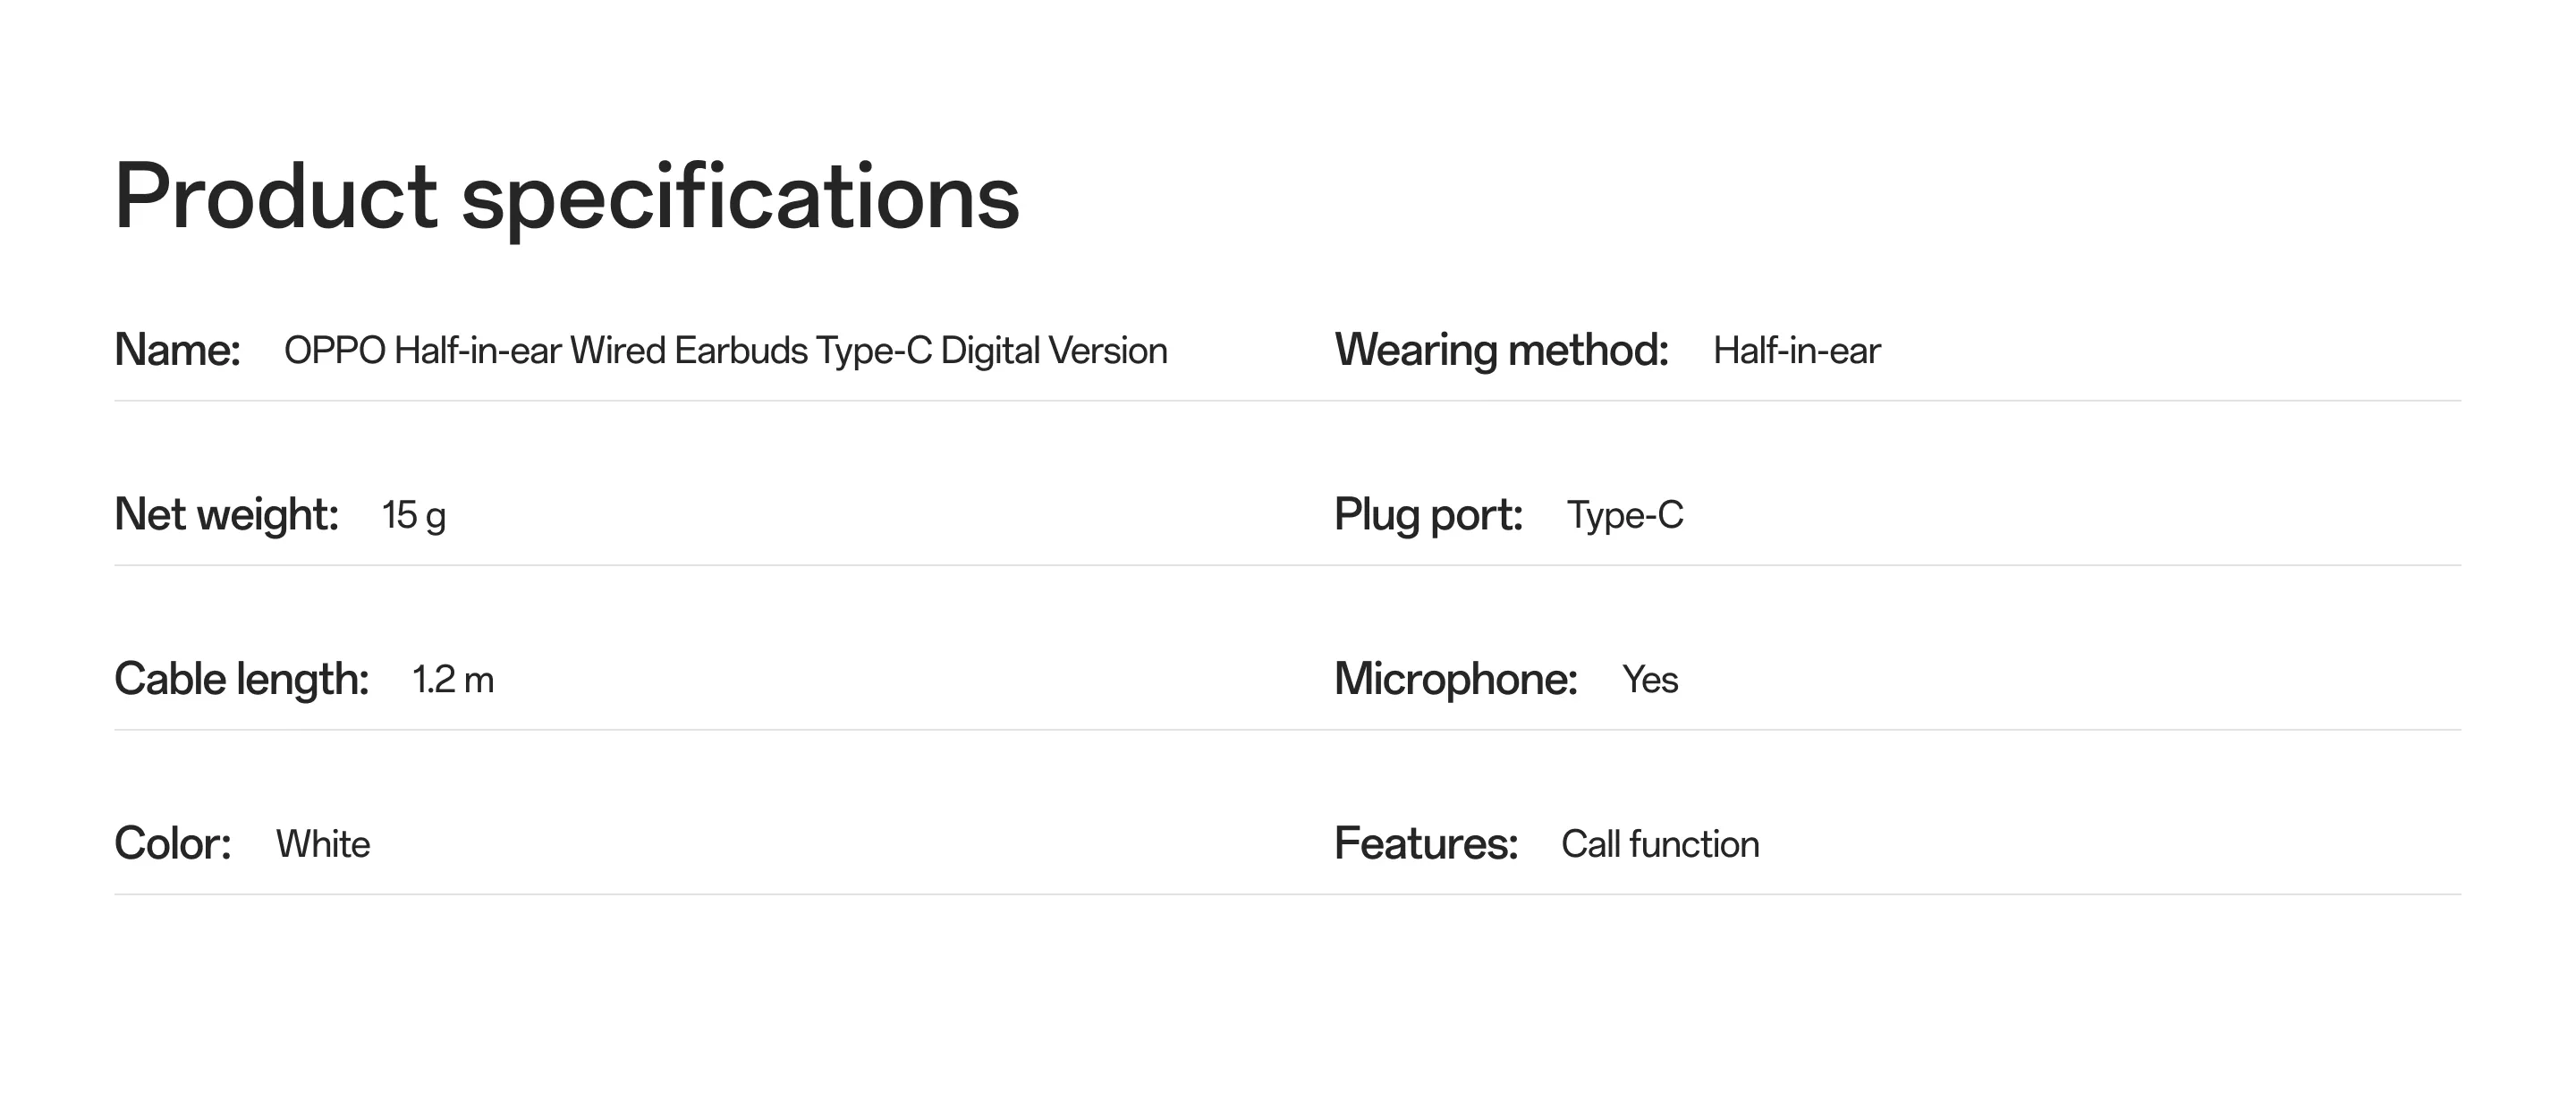Click the Half-in-ear value beside Wearing method
This screenshot has width=2576, height=1109.
pyautogui.click(x=1796, y=351)
